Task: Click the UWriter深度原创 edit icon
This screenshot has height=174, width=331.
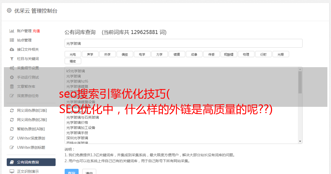Action: click(x=12, y=138)
